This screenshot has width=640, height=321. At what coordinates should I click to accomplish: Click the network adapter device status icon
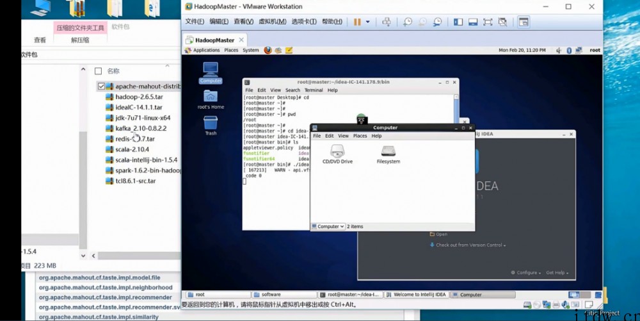[x=547, y=305]
